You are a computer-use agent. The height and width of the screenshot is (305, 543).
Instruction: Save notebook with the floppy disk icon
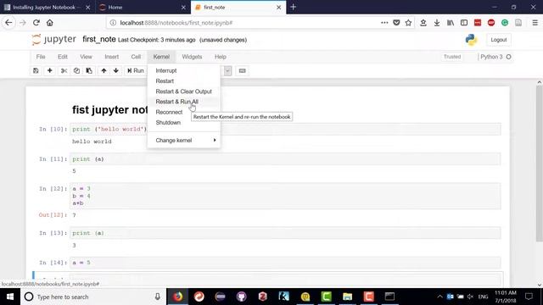click(x=36, y=70)
